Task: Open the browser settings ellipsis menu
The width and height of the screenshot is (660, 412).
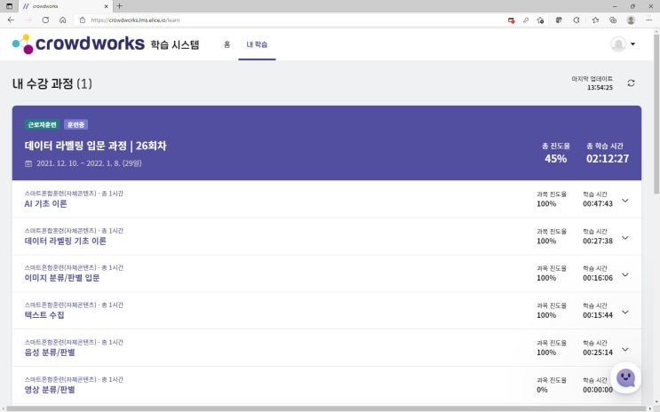Action: tap(648, 20)
